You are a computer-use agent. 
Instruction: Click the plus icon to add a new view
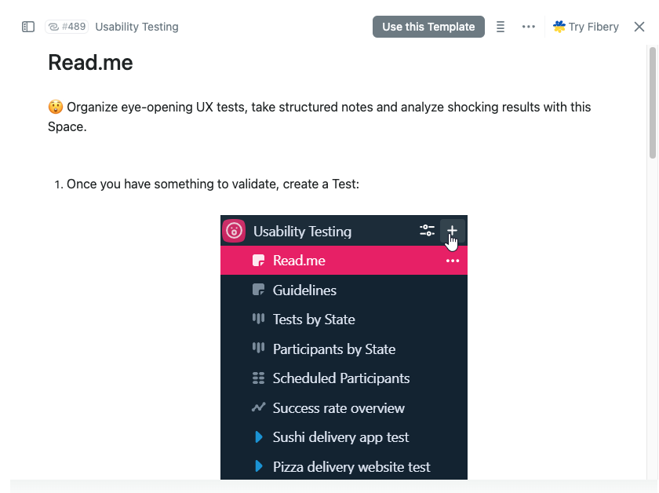[452, 230]
